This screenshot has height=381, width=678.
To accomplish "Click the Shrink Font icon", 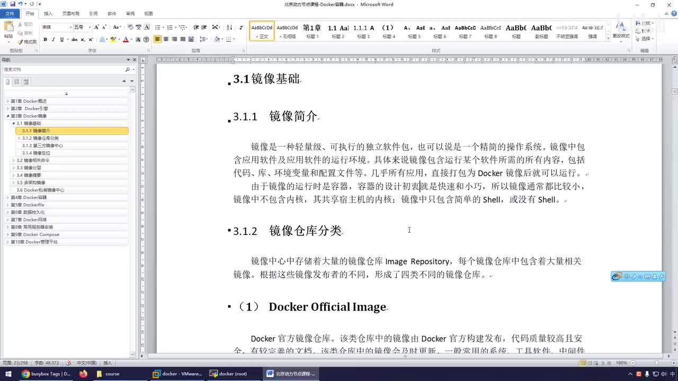I will 104,27.
